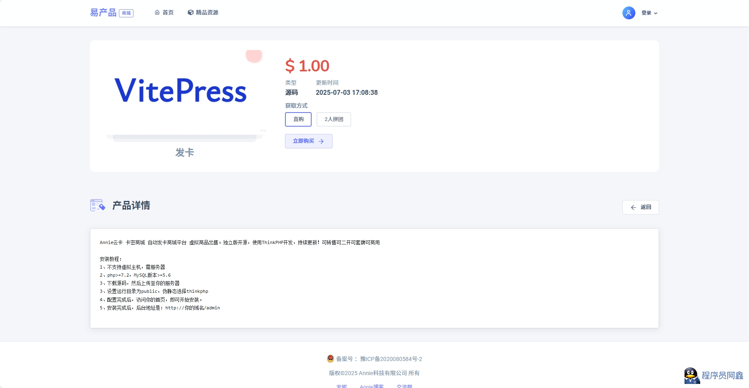
Task: Click the line php>=7.2，MySQL版本>=5.6
Action: pos(135,275)
